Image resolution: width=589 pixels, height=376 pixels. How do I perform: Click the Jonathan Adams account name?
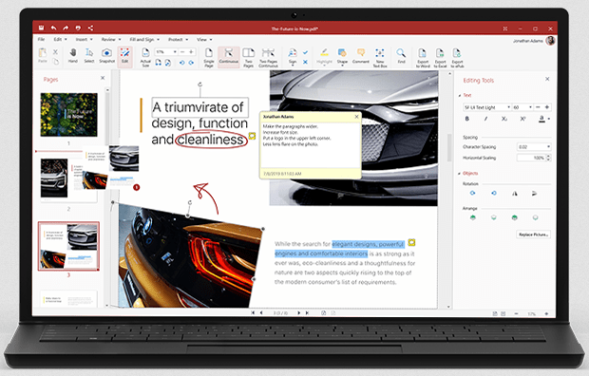528,41
